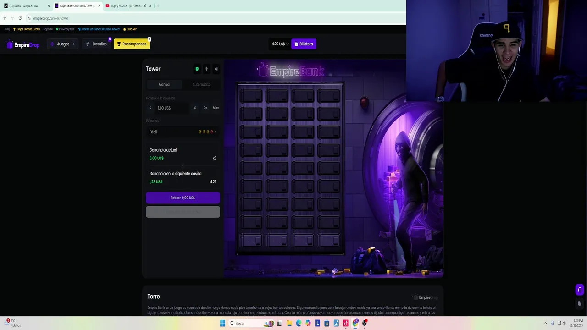
Task: Open the TikTok app in the taskbar
Action: (345, 323)
